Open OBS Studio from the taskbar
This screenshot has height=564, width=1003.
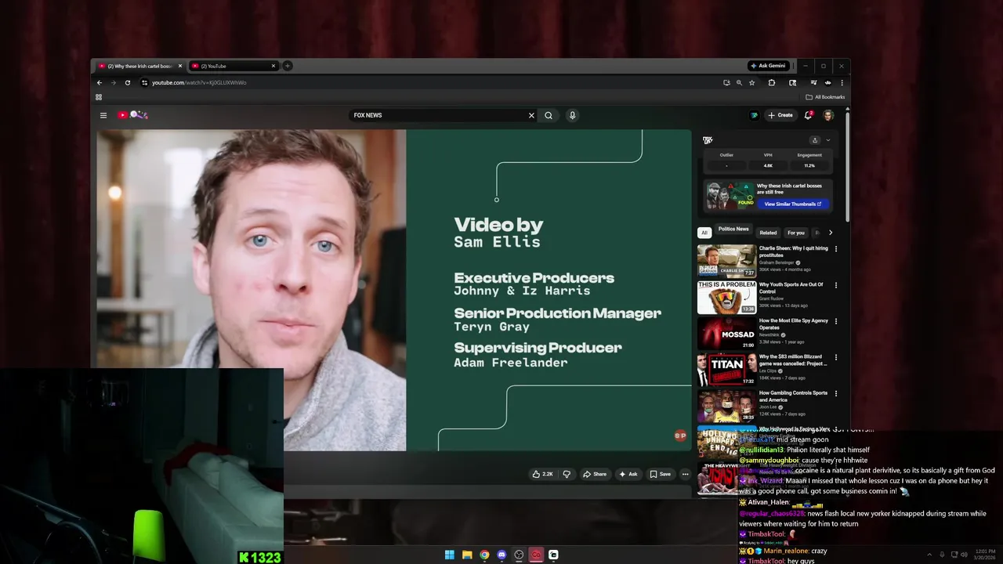point(519,555)
